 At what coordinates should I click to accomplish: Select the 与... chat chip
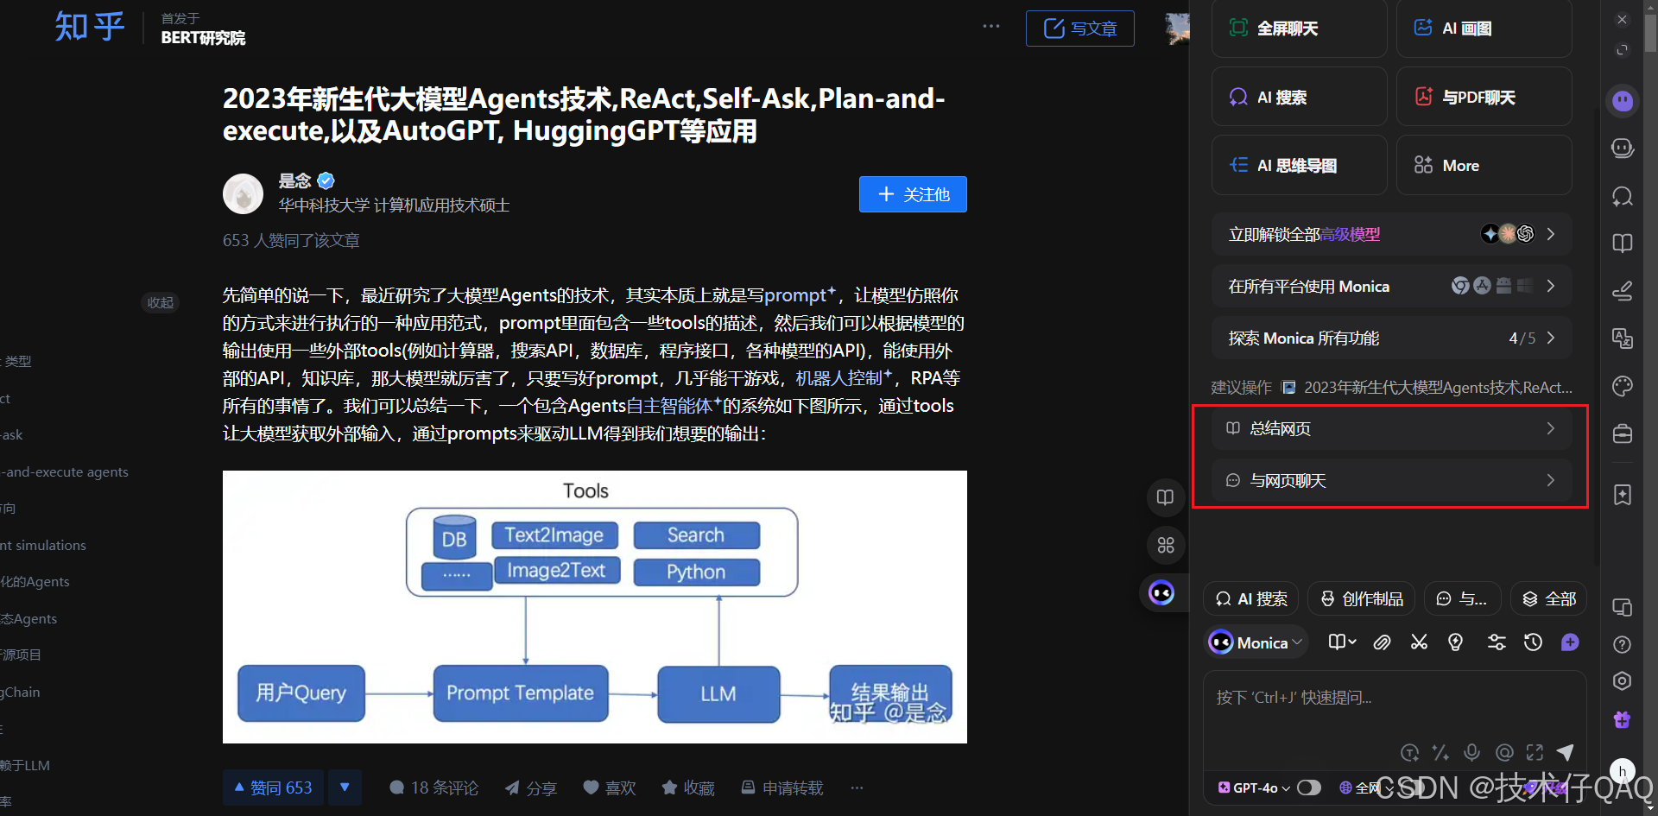click(x=1461, y=598)
